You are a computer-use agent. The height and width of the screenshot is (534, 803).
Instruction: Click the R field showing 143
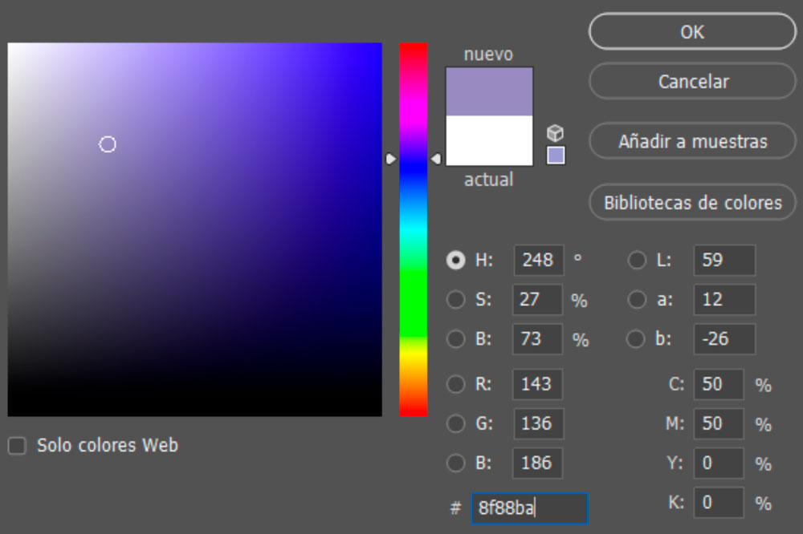coord(538,384)
